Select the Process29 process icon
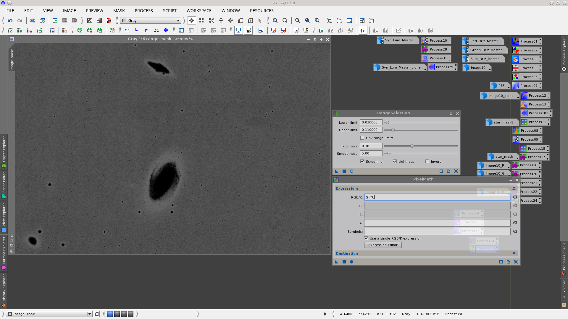Image resolution: width=568 pixels, height=319 pixels. click(443, 67)
